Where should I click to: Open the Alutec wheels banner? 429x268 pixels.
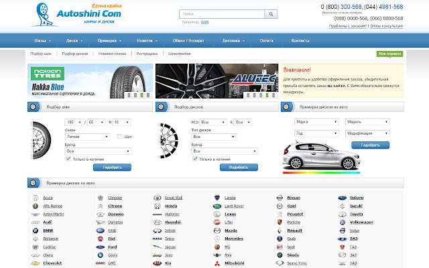[x=217, y=81]
